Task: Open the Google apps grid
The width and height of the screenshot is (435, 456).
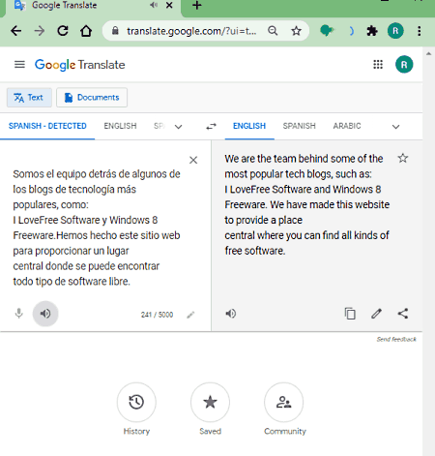Action: [378, 65]
